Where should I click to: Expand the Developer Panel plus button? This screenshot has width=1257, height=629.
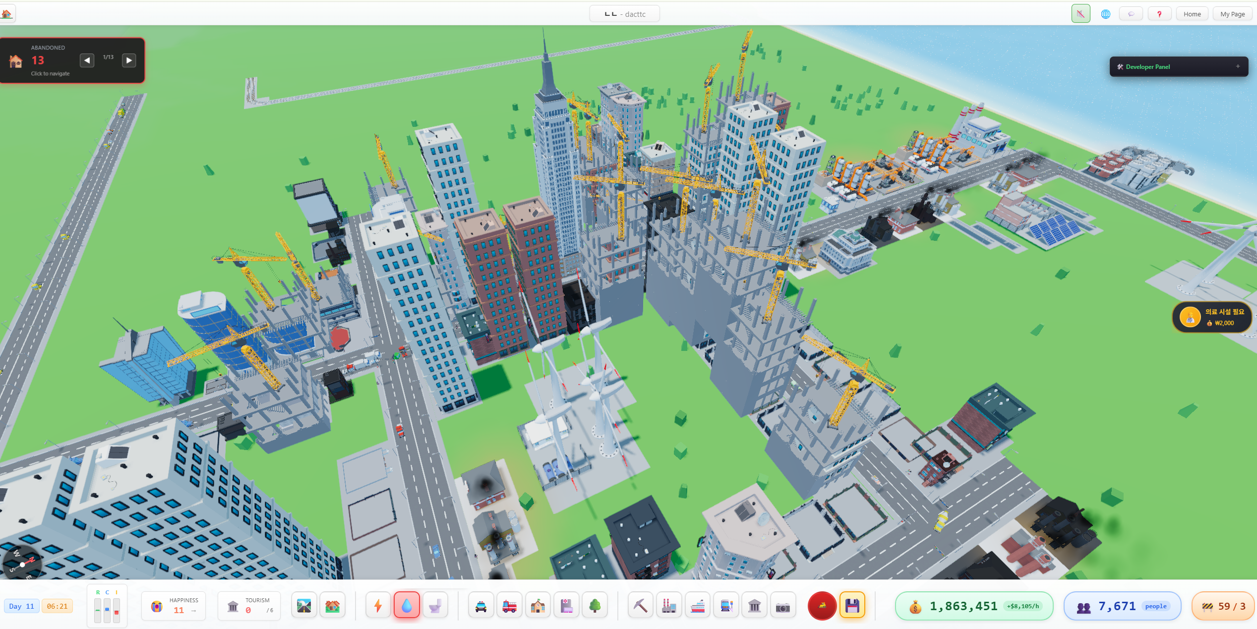[1238, 66]
